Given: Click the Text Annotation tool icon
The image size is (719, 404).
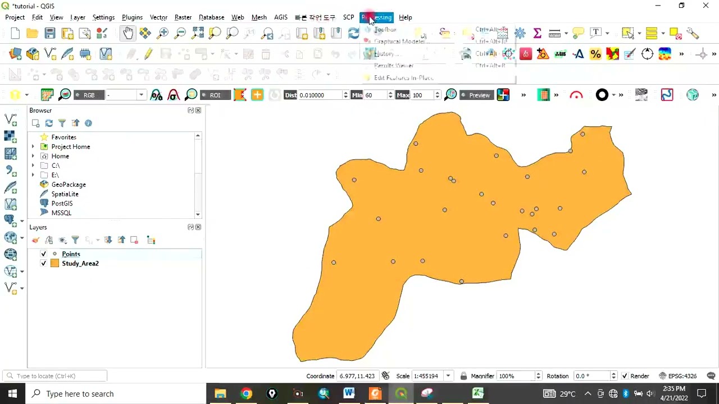Looking at the screenshot, I should point(595,34).
